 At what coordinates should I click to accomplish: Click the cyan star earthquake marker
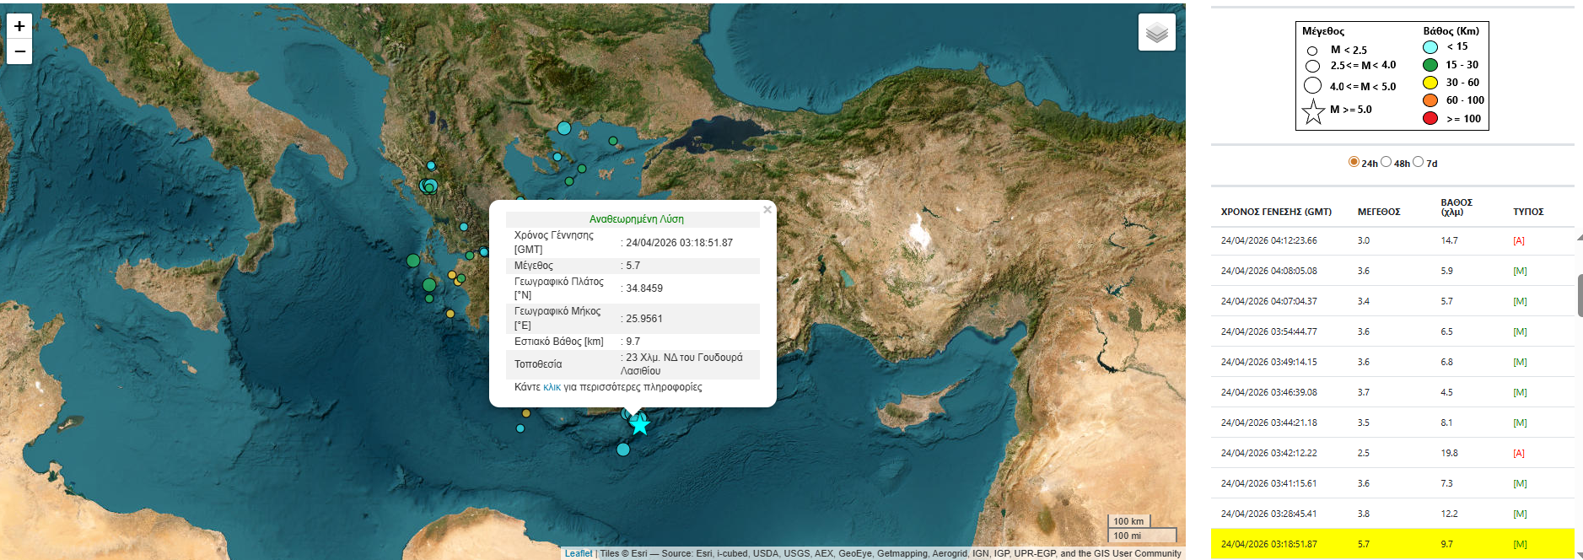point(640,424)
